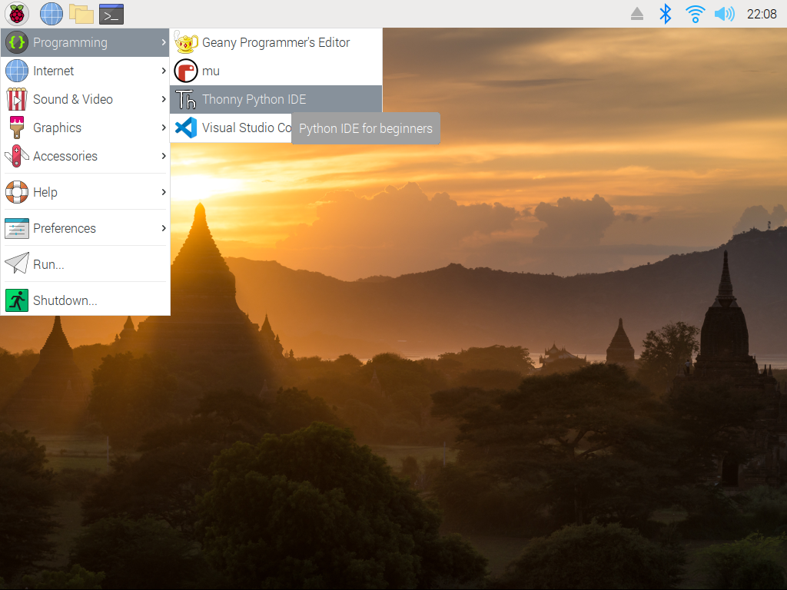Open the Internet menu category

click(x=85, y=71)
